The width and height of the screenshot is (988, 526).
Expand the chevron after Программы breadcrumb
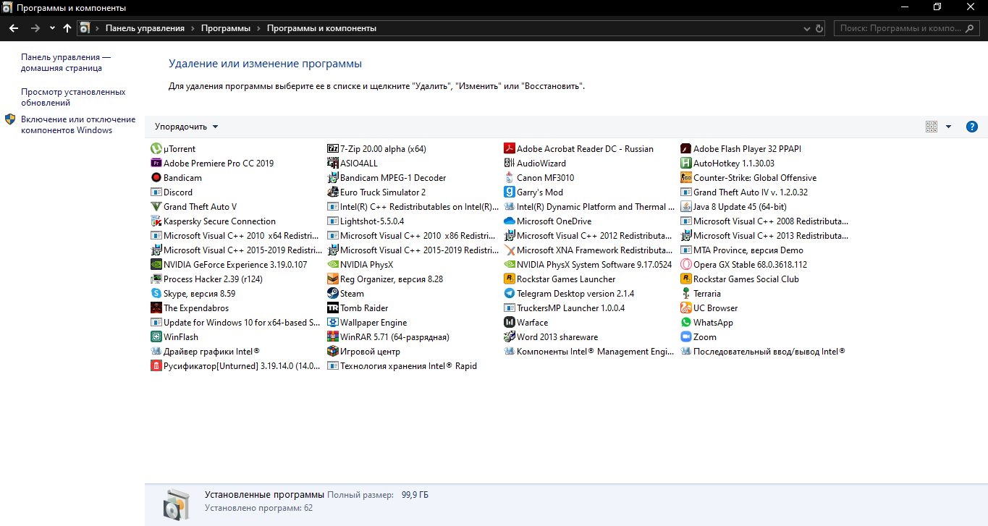click(258, 28)
